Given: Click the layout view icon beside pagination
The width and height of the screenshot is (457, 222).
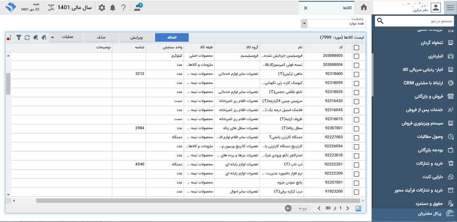Looking at the screenshot, I should pyautogui.click(x=358, y=208).
